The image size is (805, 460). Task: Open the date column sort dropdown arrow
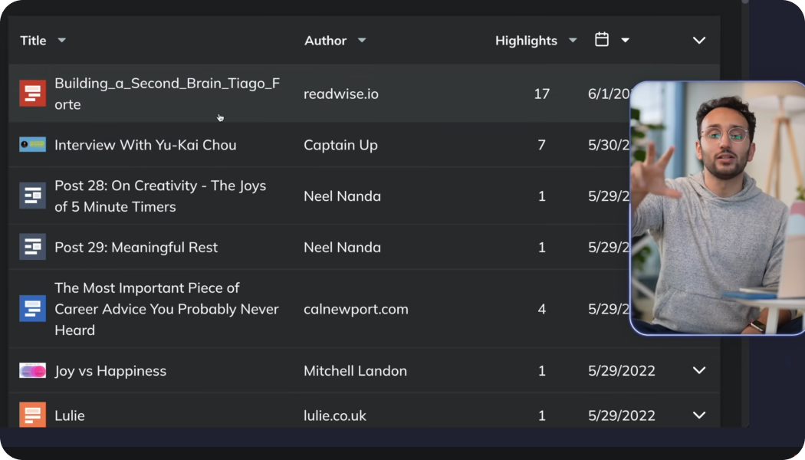coord(626,40)
